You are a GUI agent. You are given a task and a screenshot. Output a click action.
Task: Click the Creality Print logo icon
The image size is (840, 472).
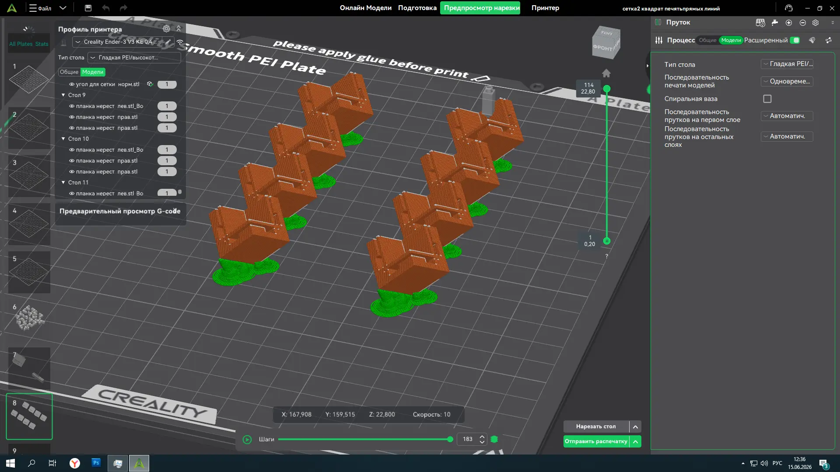tap(12, 8)
